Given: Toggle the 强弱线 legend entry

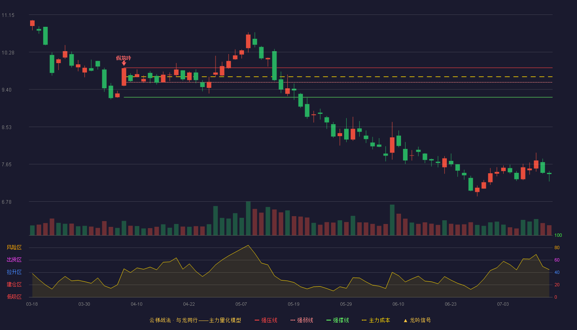Looking at the screenshot, I should point(302,320).
